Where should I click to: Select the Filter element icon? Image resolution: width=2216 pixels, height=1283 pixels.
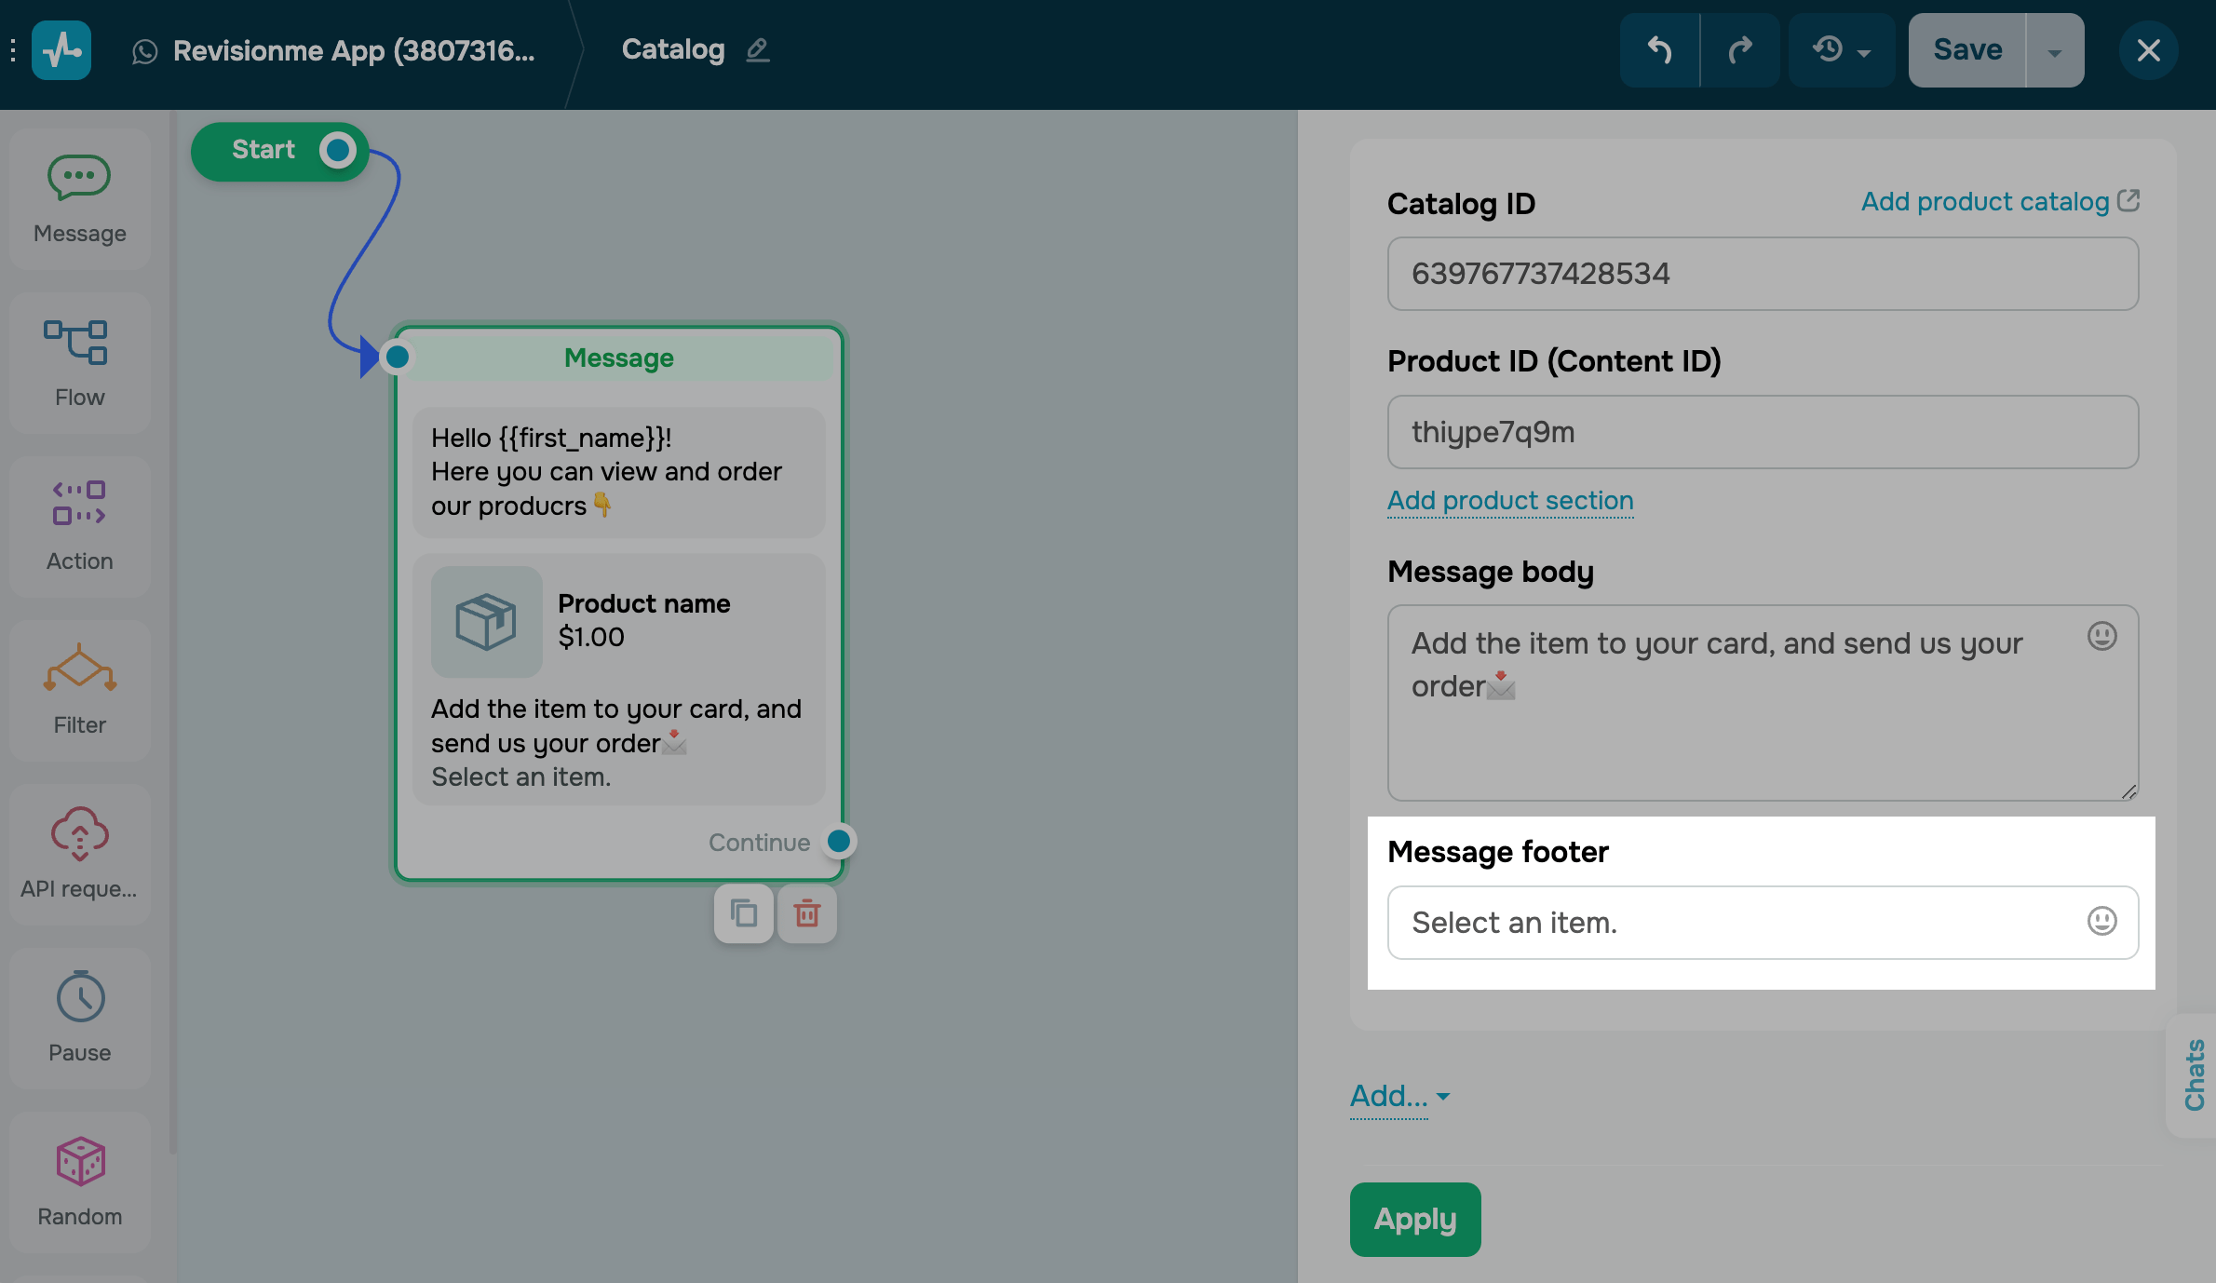tap(79, 669)
